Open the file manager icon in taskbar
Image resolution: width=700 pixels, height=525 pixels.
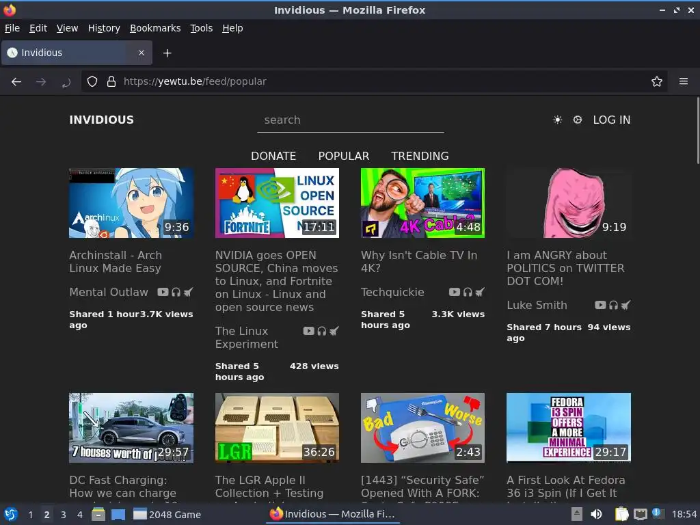pos(98,514)
